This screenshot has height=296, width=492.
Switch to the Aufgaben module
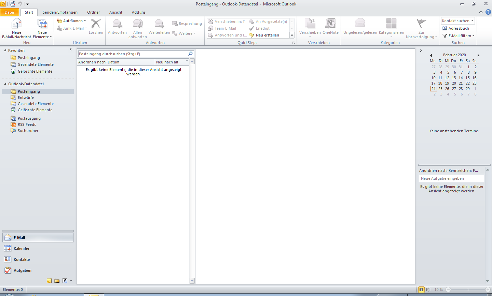38,270
